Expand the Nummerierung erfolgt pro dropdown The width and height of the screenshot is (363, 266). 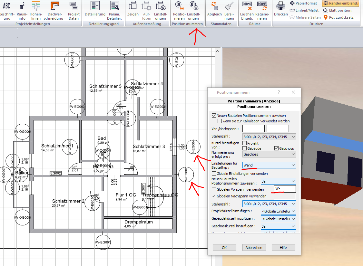click(269, 154)
